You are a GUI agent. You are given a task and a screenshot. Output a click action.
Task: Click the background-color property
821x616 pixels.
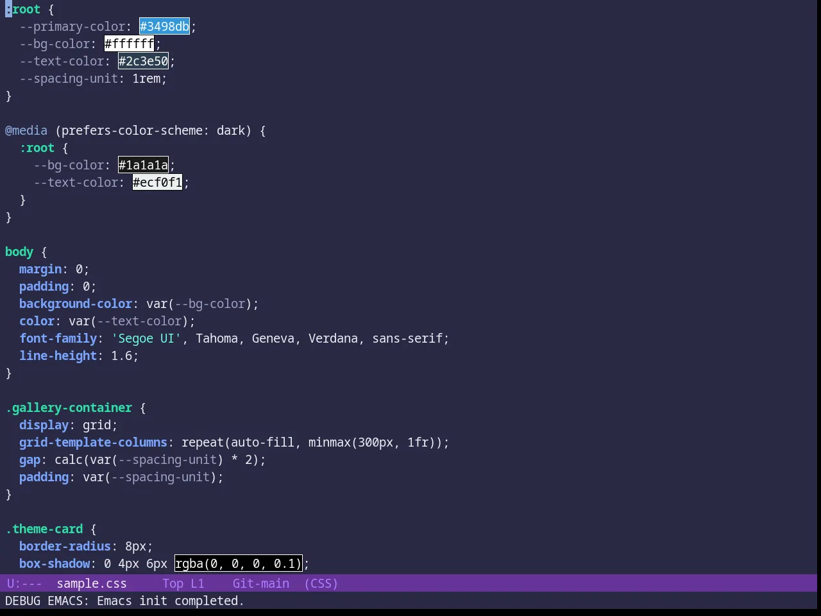76,304
